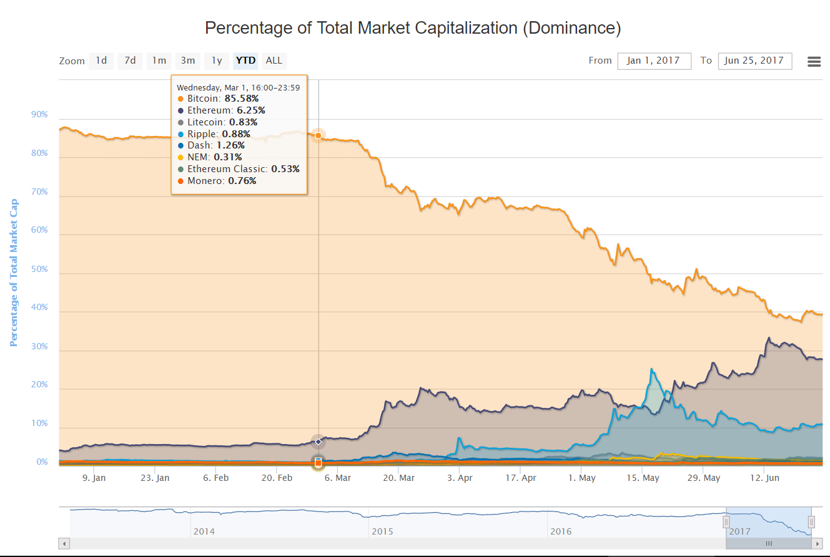Click the x-axis label "9. Jan"
This screenshot has height=557, width=830.
94,478
